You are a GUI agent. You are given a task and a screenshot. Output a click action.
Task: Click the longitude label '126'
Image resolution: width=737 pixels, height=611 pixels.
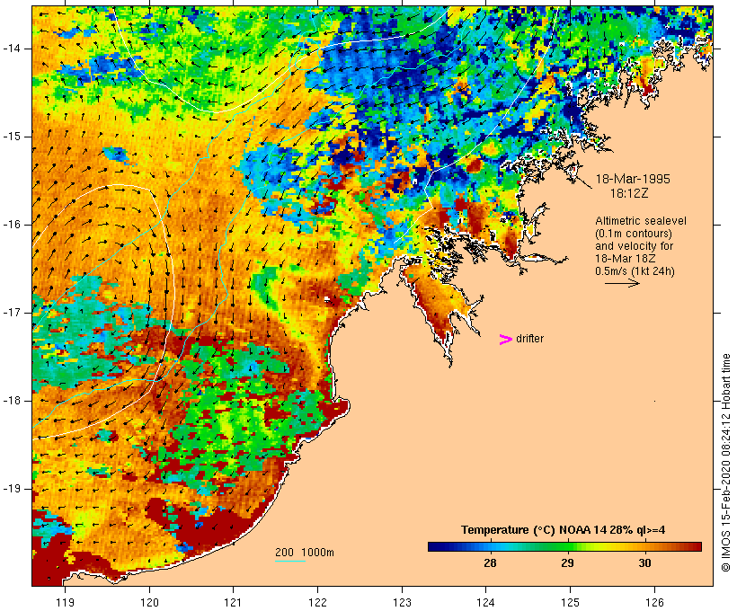point(654,602)
